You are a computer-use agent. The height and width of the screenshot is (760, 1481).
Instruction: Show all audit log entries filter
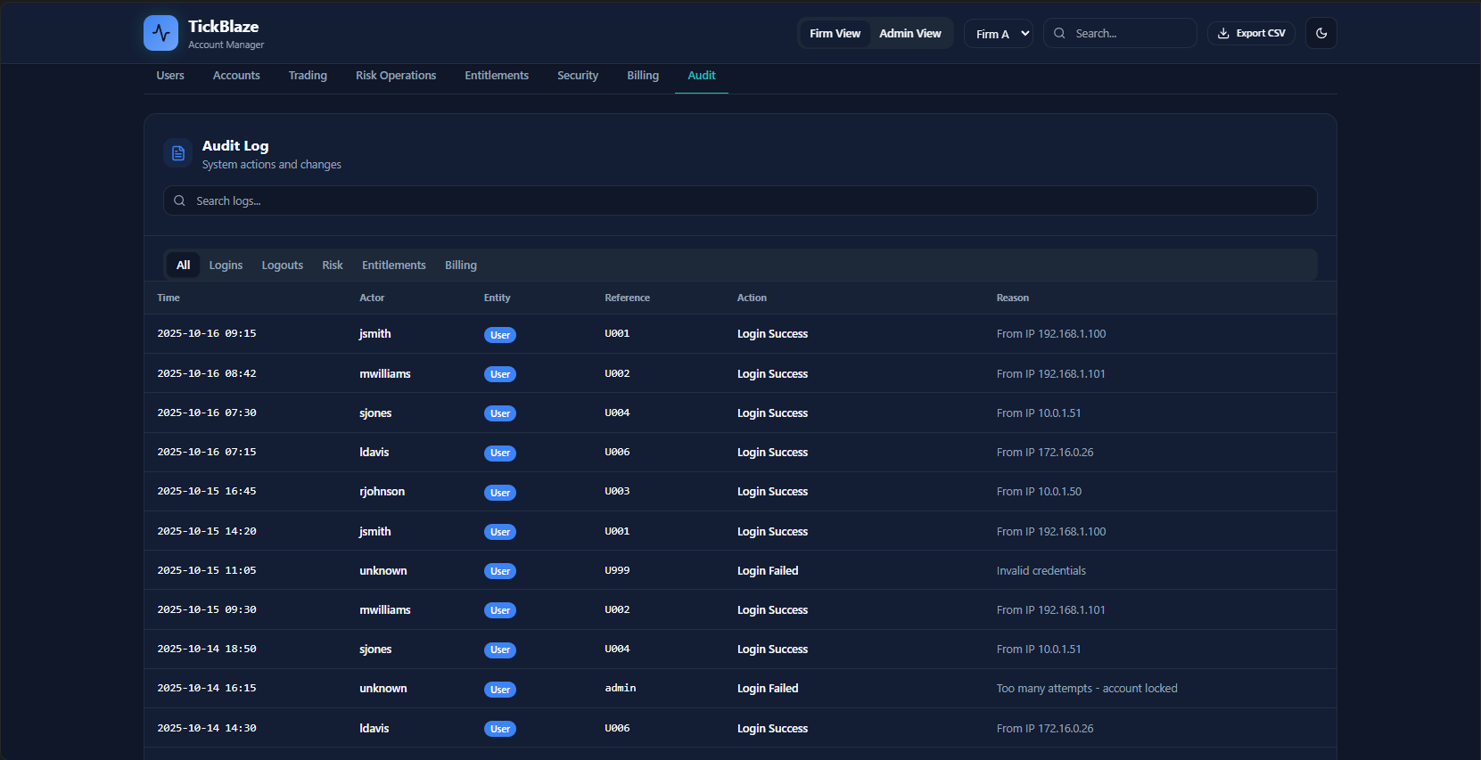[183, 265]
